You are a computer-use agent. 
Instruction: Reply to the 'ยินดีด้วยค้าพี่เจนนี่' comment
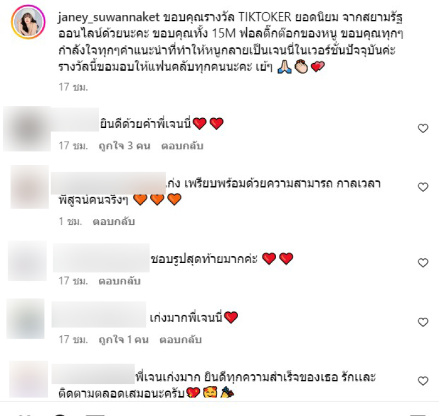point(182,146)
